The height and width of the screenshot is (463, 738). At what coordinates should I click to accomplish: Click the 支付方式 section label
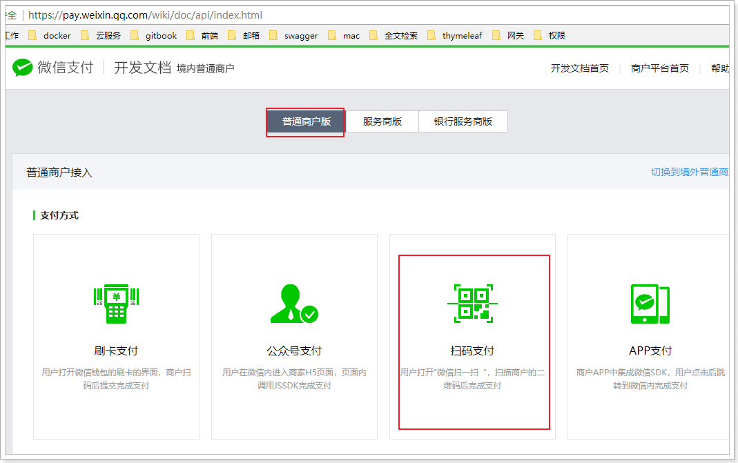click(59, 215)
